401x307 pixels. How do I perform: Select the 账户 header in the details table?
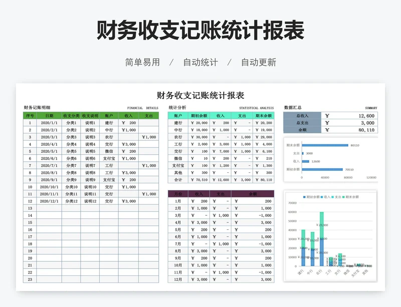tap(109, 116)
